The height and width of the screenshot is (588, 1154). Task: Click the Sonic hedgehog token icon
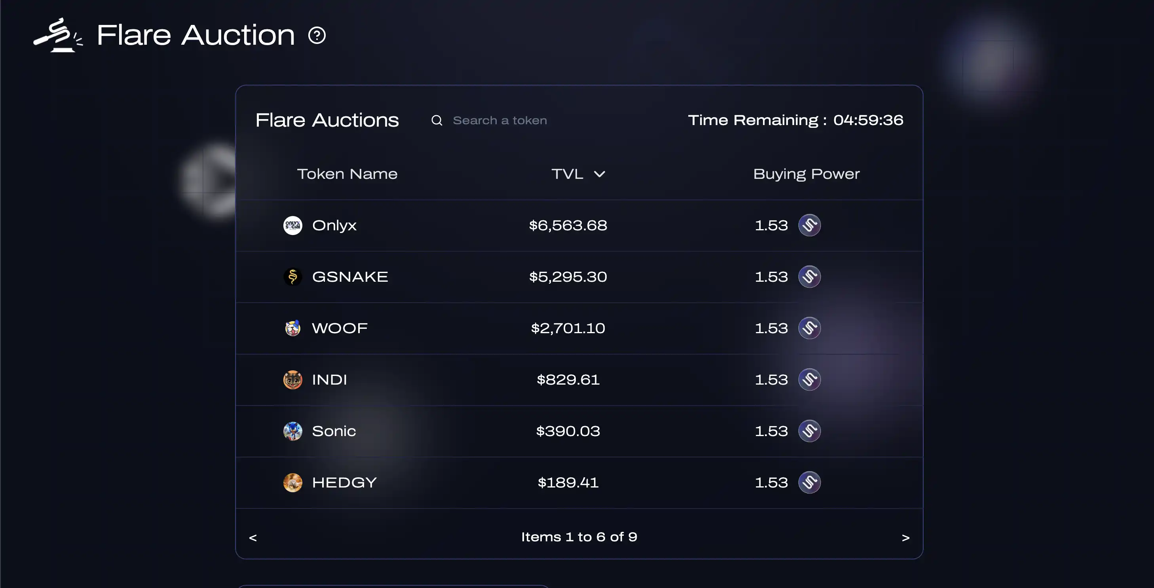(x=292, y=431)
